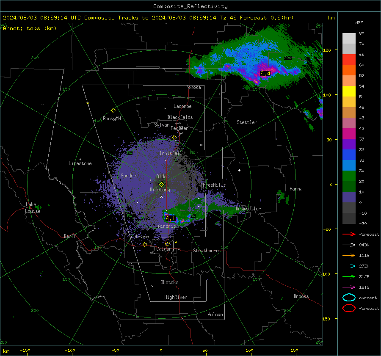Click the 5.4 storm top annotation
The image size is (381, 356).
click(265, 73)
